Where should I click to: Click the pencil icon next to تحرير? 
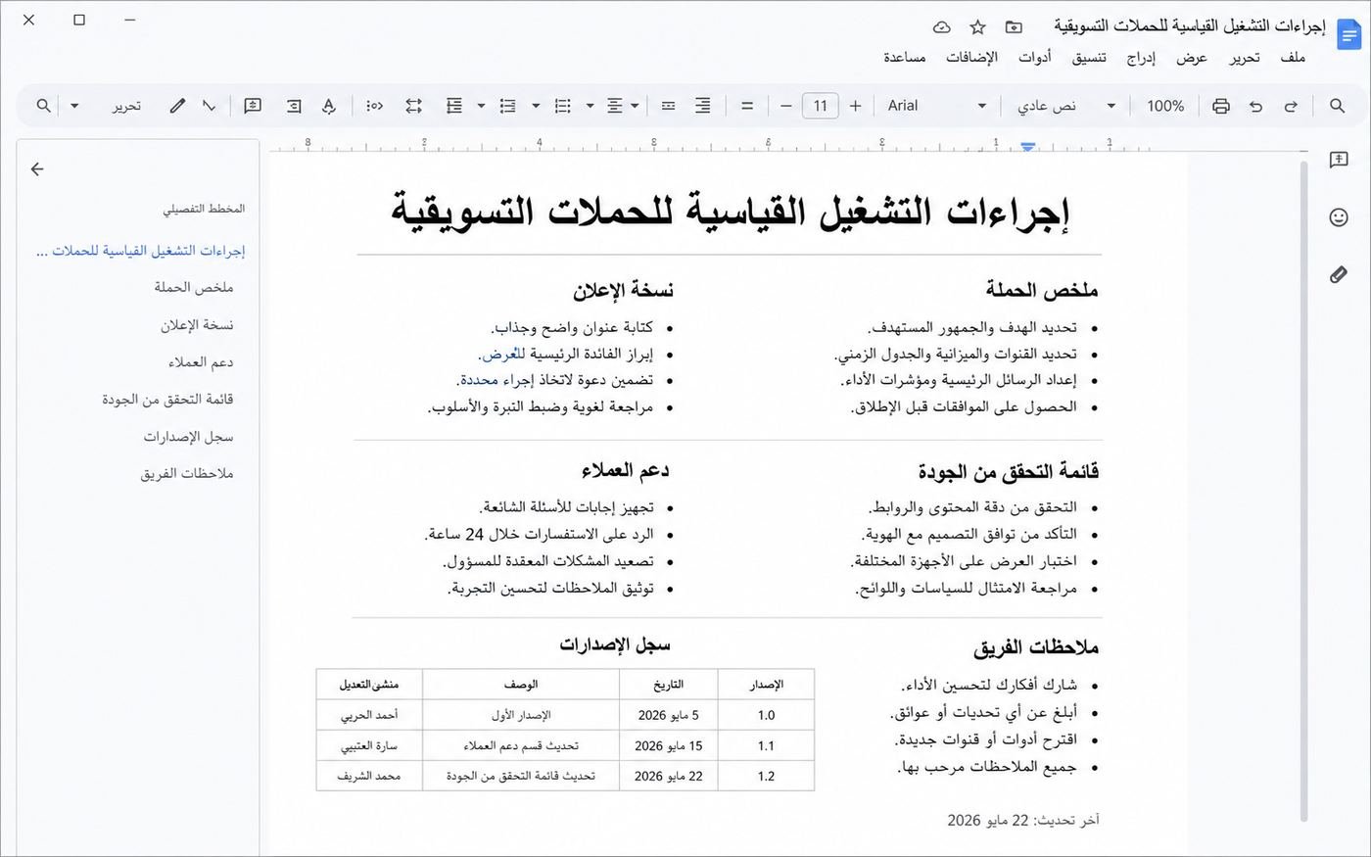[x=176, y=106]
